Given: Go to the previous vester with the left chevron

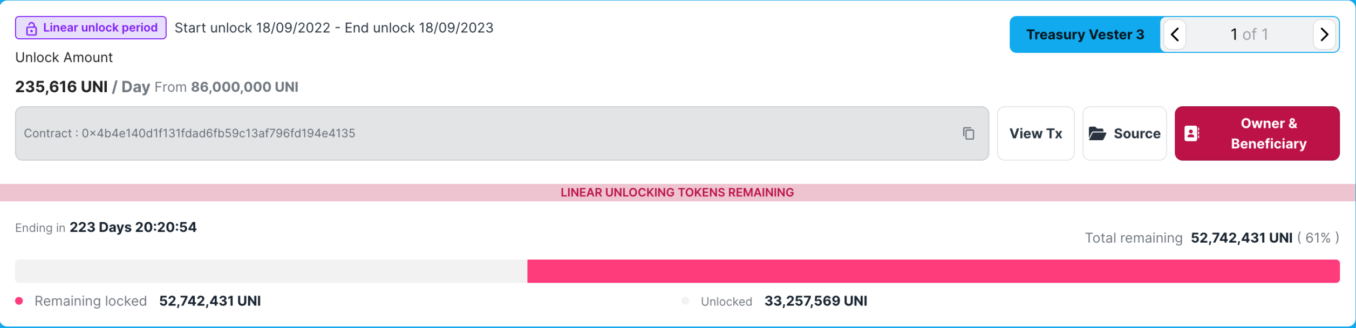Looking at the screenshot, I should click(1174, 35).
